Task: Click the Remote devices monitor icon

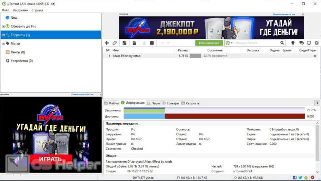Action: click(309, 43)
